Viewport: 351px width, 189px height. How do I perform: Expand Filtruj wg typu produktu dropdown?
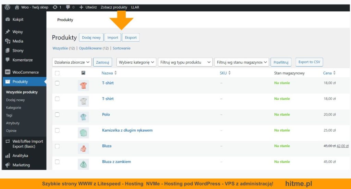click(185, 62)
